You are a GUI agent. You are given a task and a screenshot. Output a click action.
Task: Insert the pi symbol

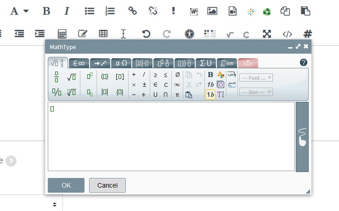click(x=177, y=95)
